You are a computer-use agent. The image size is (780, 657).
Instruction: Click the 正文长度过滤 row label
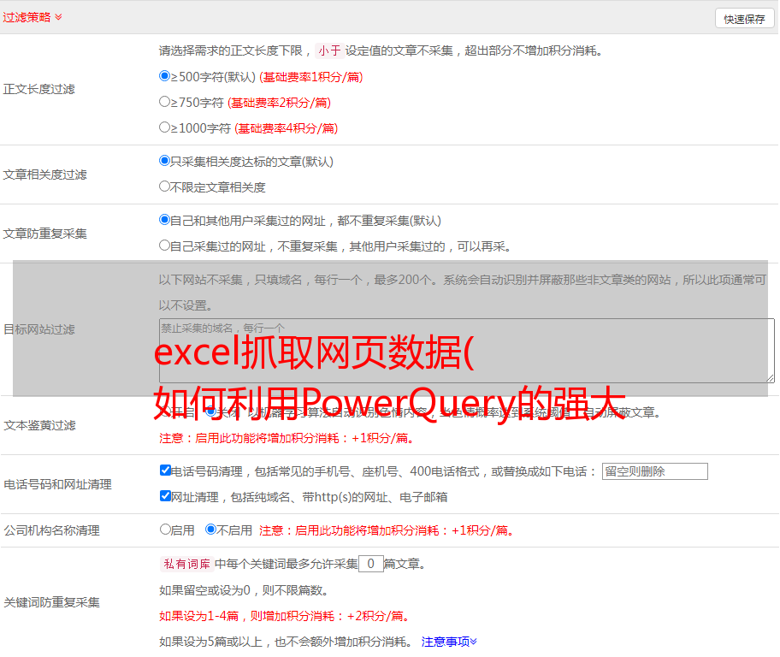click(x=38, y=89)
